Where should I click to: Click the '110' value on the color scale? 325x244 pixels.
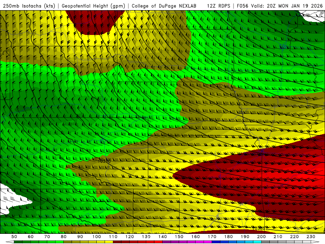tap(113, 237)
